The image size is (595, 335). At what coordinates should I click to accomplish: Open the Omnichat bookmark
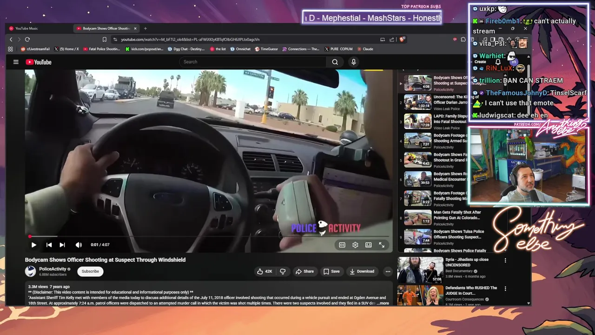pos(240,49)
